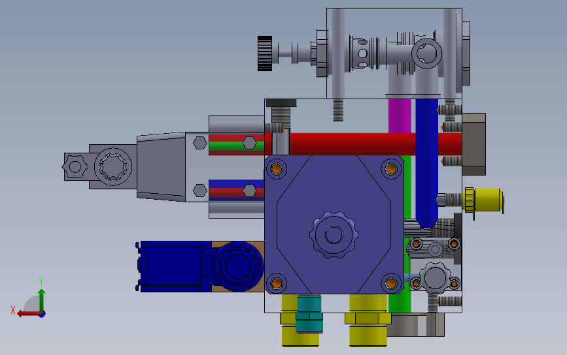Screen dimensions: 567x355
Task: Select the yellow knurled cap on right side
Action: point(484,200)
